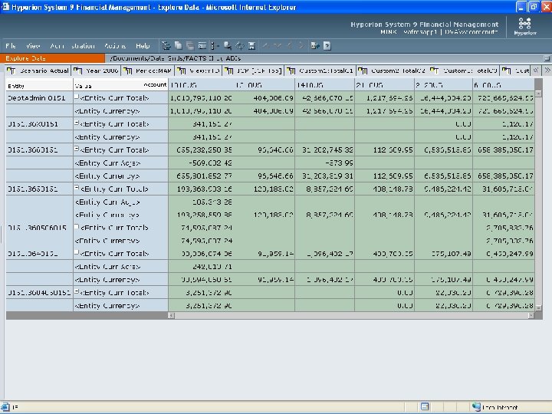Collapse 015.360506015 Entity Curr Total row
Image resolution: width=552 pixels, height=414 pixels.
click(77, 226)
